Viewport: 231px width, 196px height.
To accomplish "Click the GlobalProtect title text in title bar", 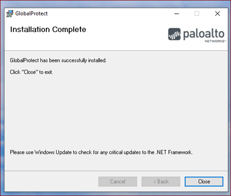I will [x=32, y=13].
